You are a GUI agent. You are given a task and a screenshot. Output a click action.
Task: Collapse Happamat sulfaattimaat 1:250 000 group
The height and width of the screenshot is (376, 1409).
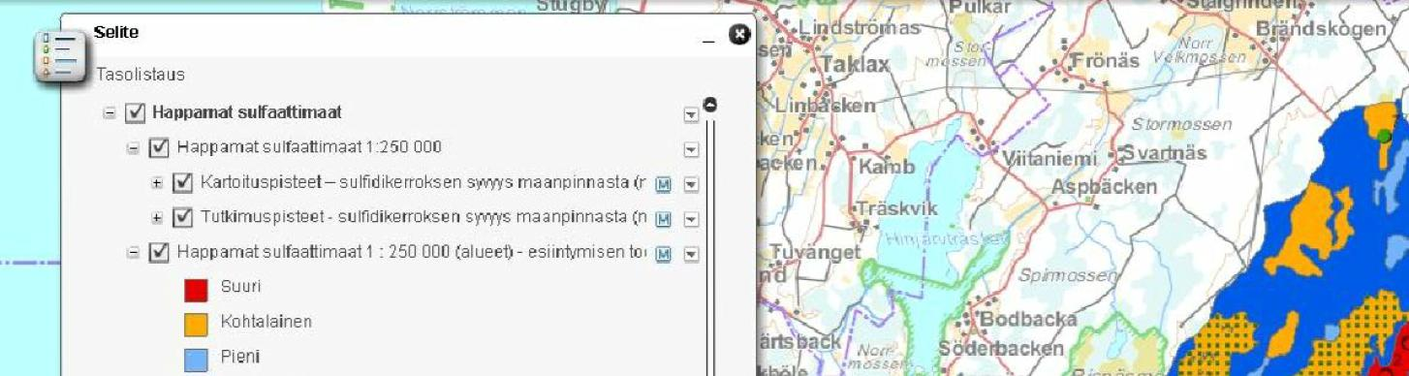tap(134, 148)
